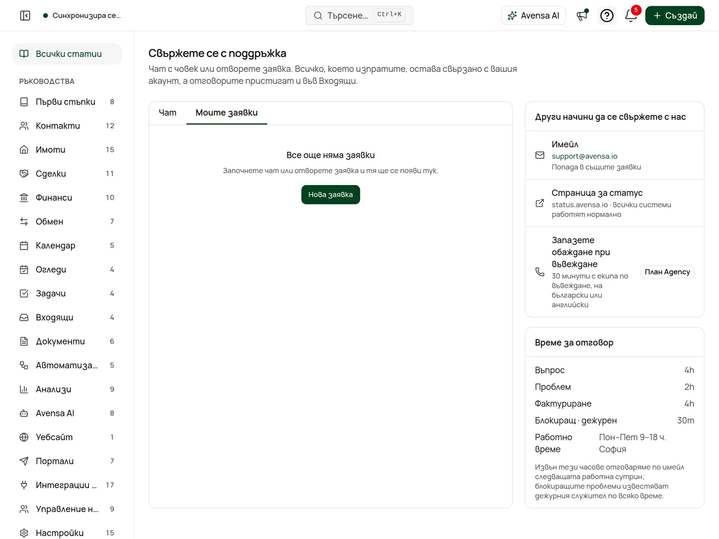Open Avensa AI robot icon in sidebar
719x539 pixels.
[24, 413]
